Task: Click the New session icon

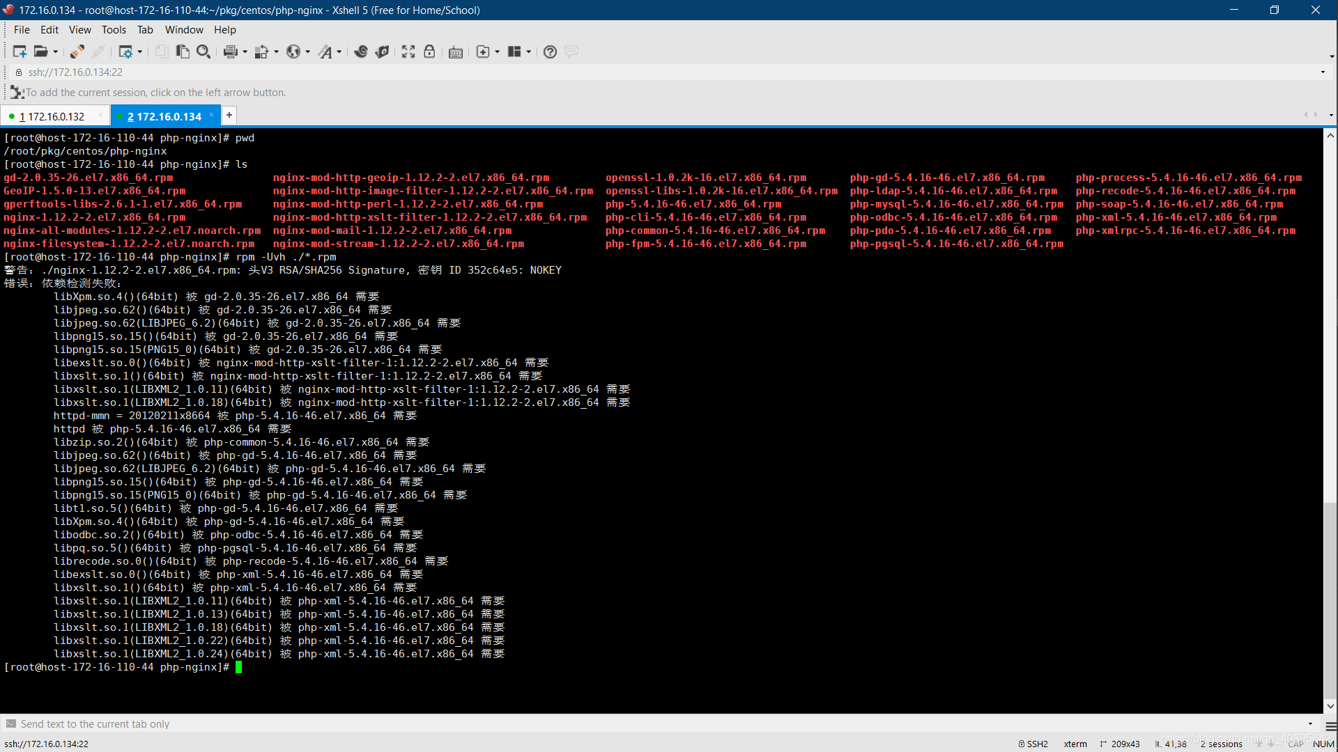Action: pyautogui.click(x=20, y=52)
